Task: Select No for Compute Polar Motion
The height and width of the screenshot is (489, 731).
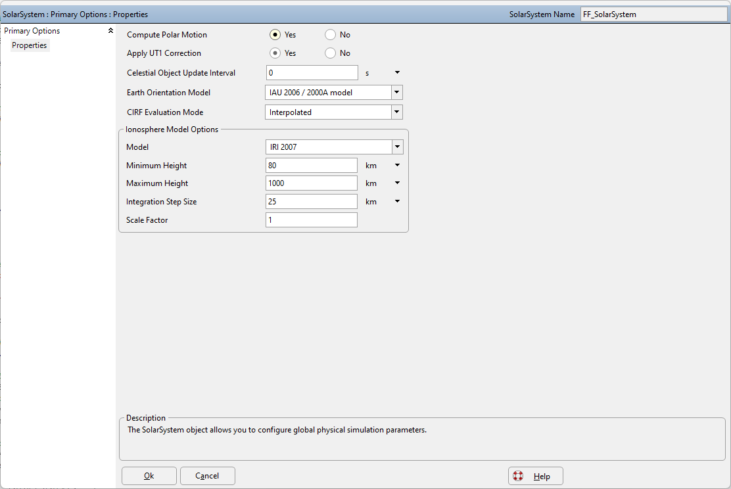Action: [x=330, y=34]
